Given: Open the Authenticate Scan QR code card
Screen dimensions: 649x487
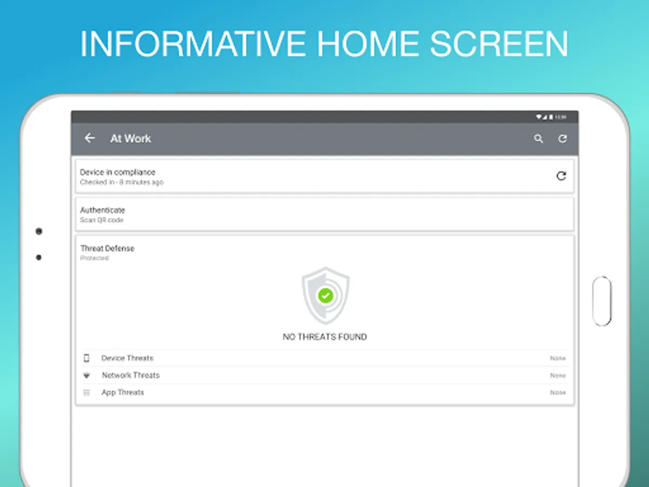Looking at the screenshot, I should 325,214.
